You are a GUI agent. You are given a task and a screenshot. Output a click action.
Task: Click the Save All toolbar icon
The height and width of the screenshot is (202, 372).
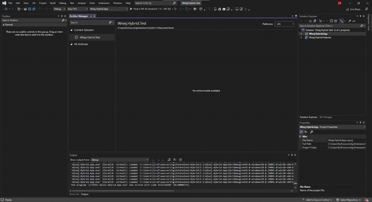pyautogui.click(x=34, y=9)
